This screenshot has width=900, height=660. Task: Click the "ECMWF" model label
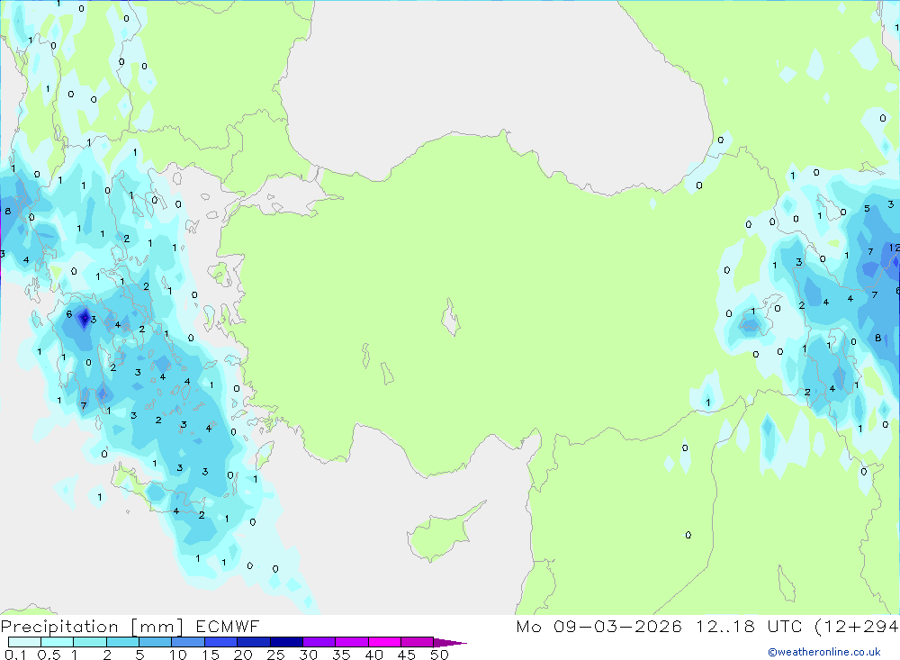(228, 627)
